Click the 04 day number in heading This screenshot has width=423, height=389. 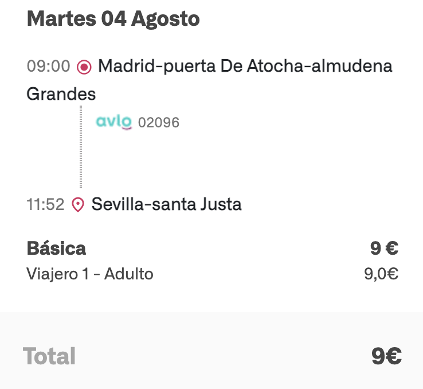(113, 19)
